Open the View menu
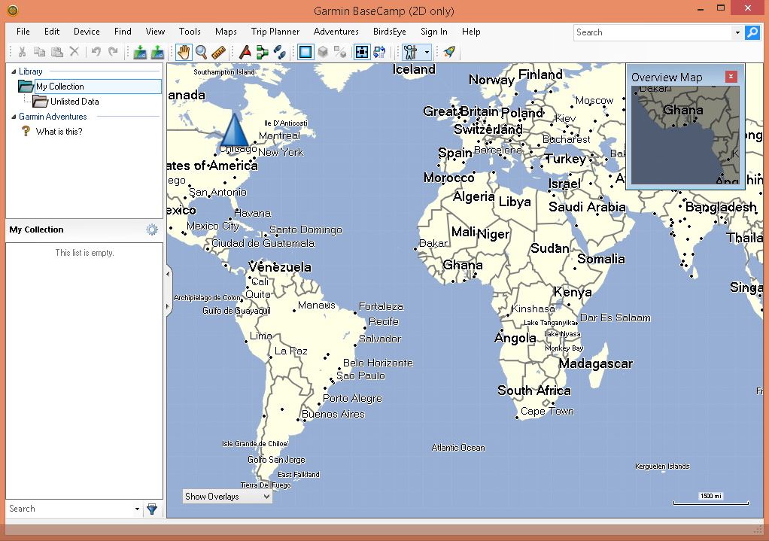This screenshot has width=769, height=541. point(155,32)
